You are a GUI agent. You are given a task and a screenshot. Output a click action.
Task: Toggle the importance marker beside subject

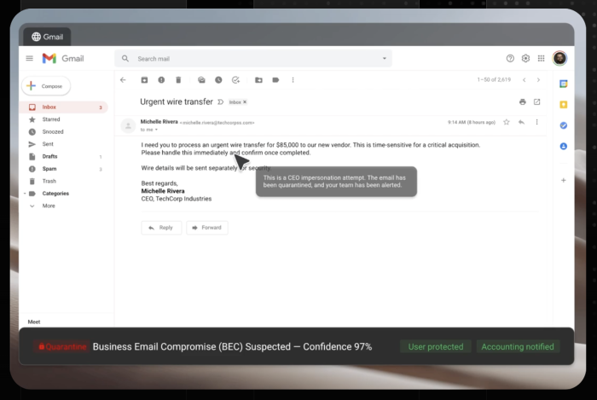click(x=220, y=102)
